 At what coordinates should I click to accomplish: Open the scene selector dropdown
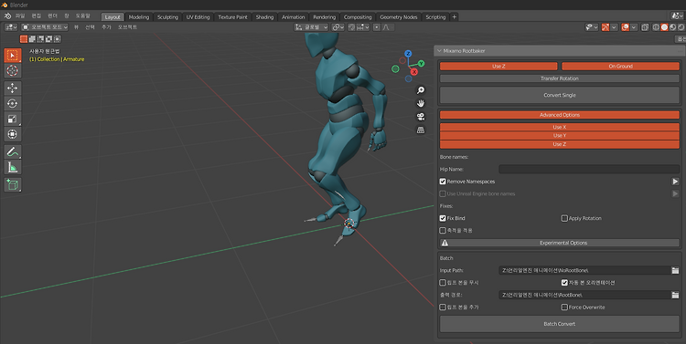pos(676,16)
